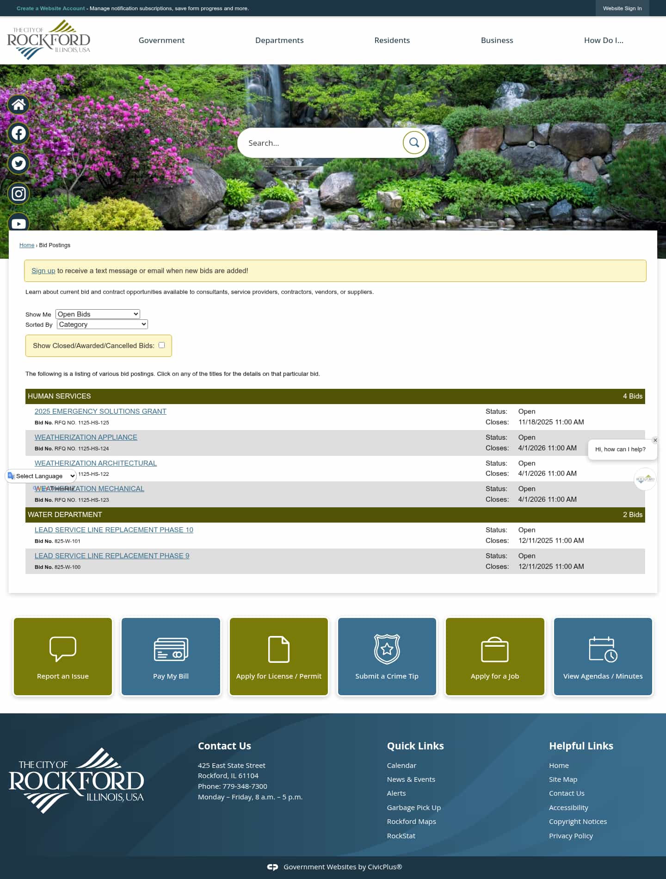Open Weatherization Architectural bid
Screen dimensions: 666x879
coord(96,463)
